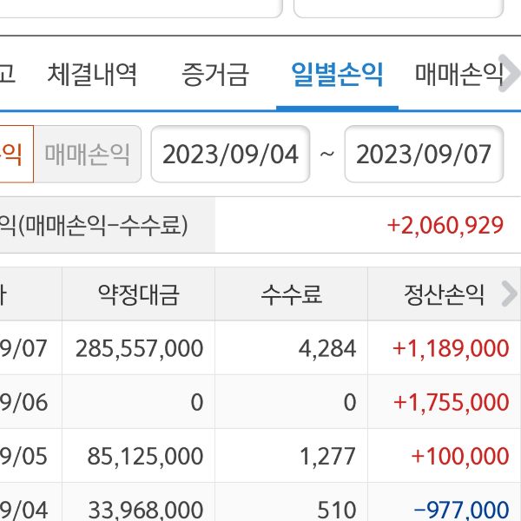Click the -977,000 loss cell
This screenshot has width=521, height=521.
click(461, 509)
